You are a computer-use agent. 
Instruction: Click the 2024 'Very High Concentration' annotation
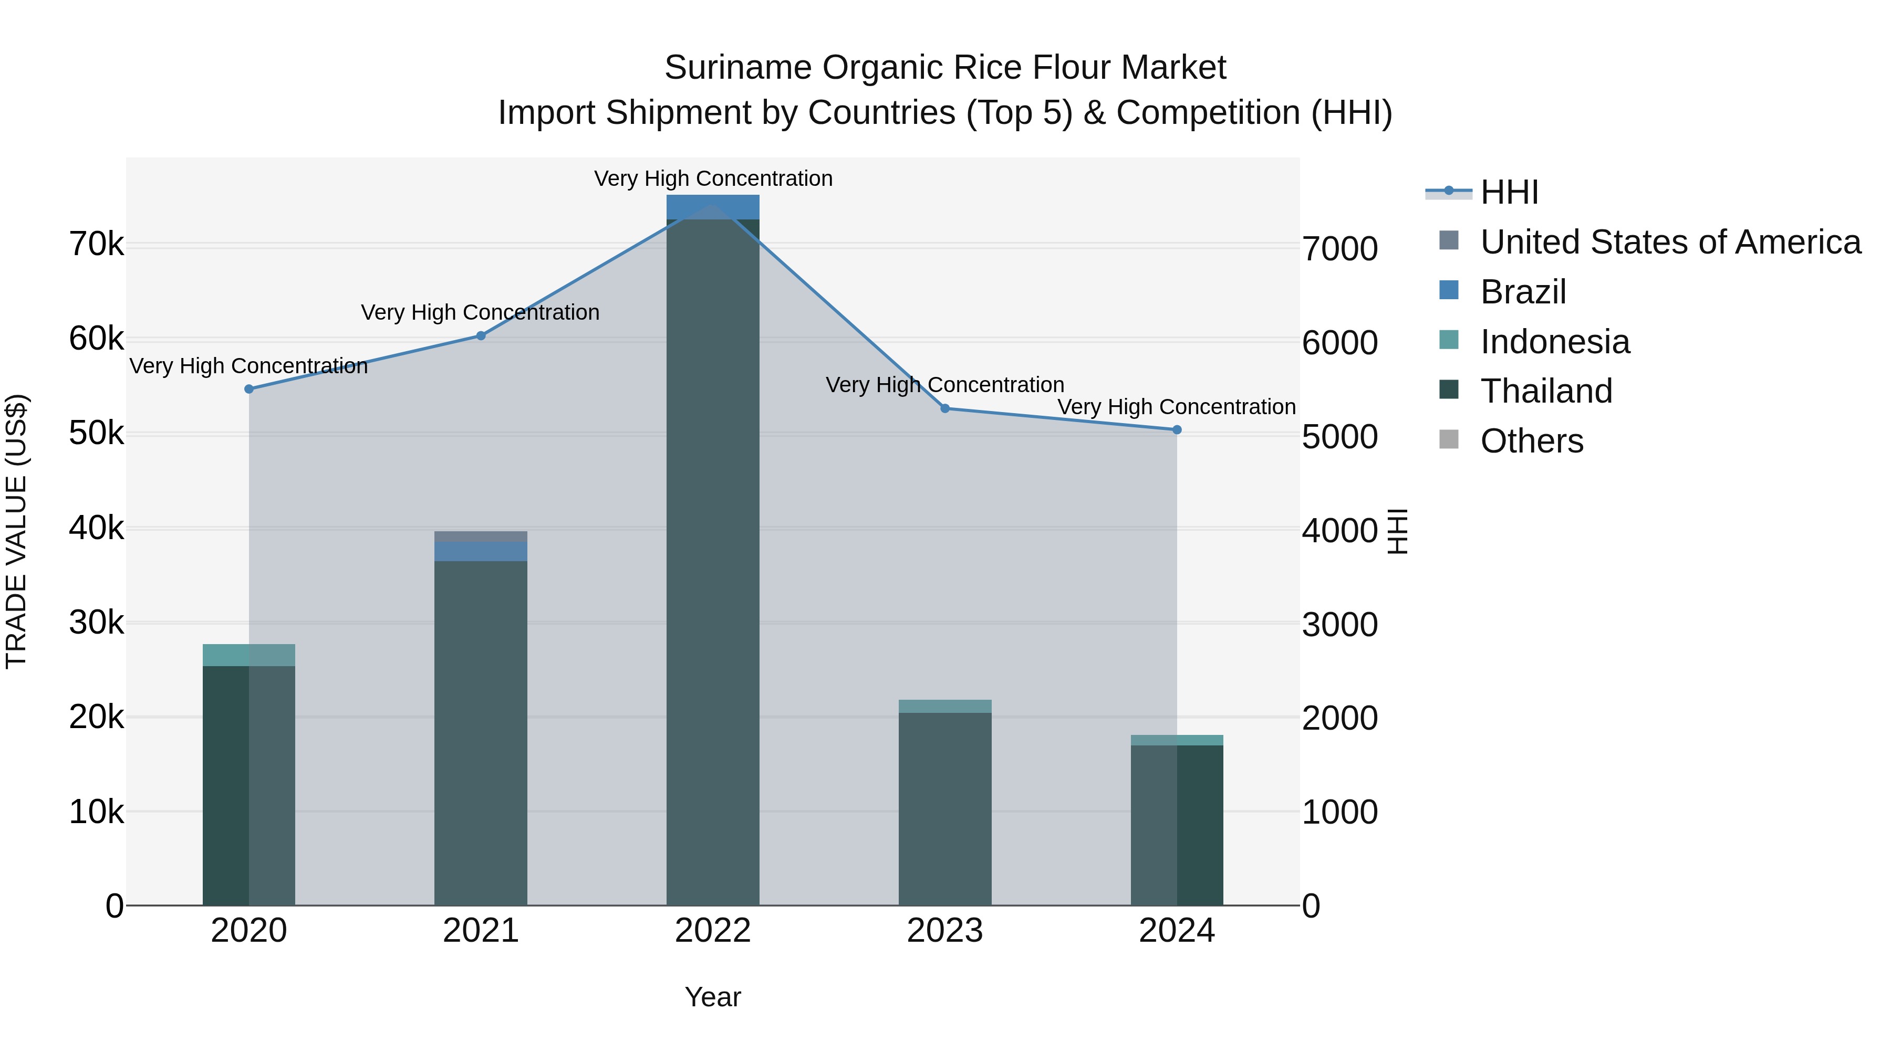coord(1176,406)
